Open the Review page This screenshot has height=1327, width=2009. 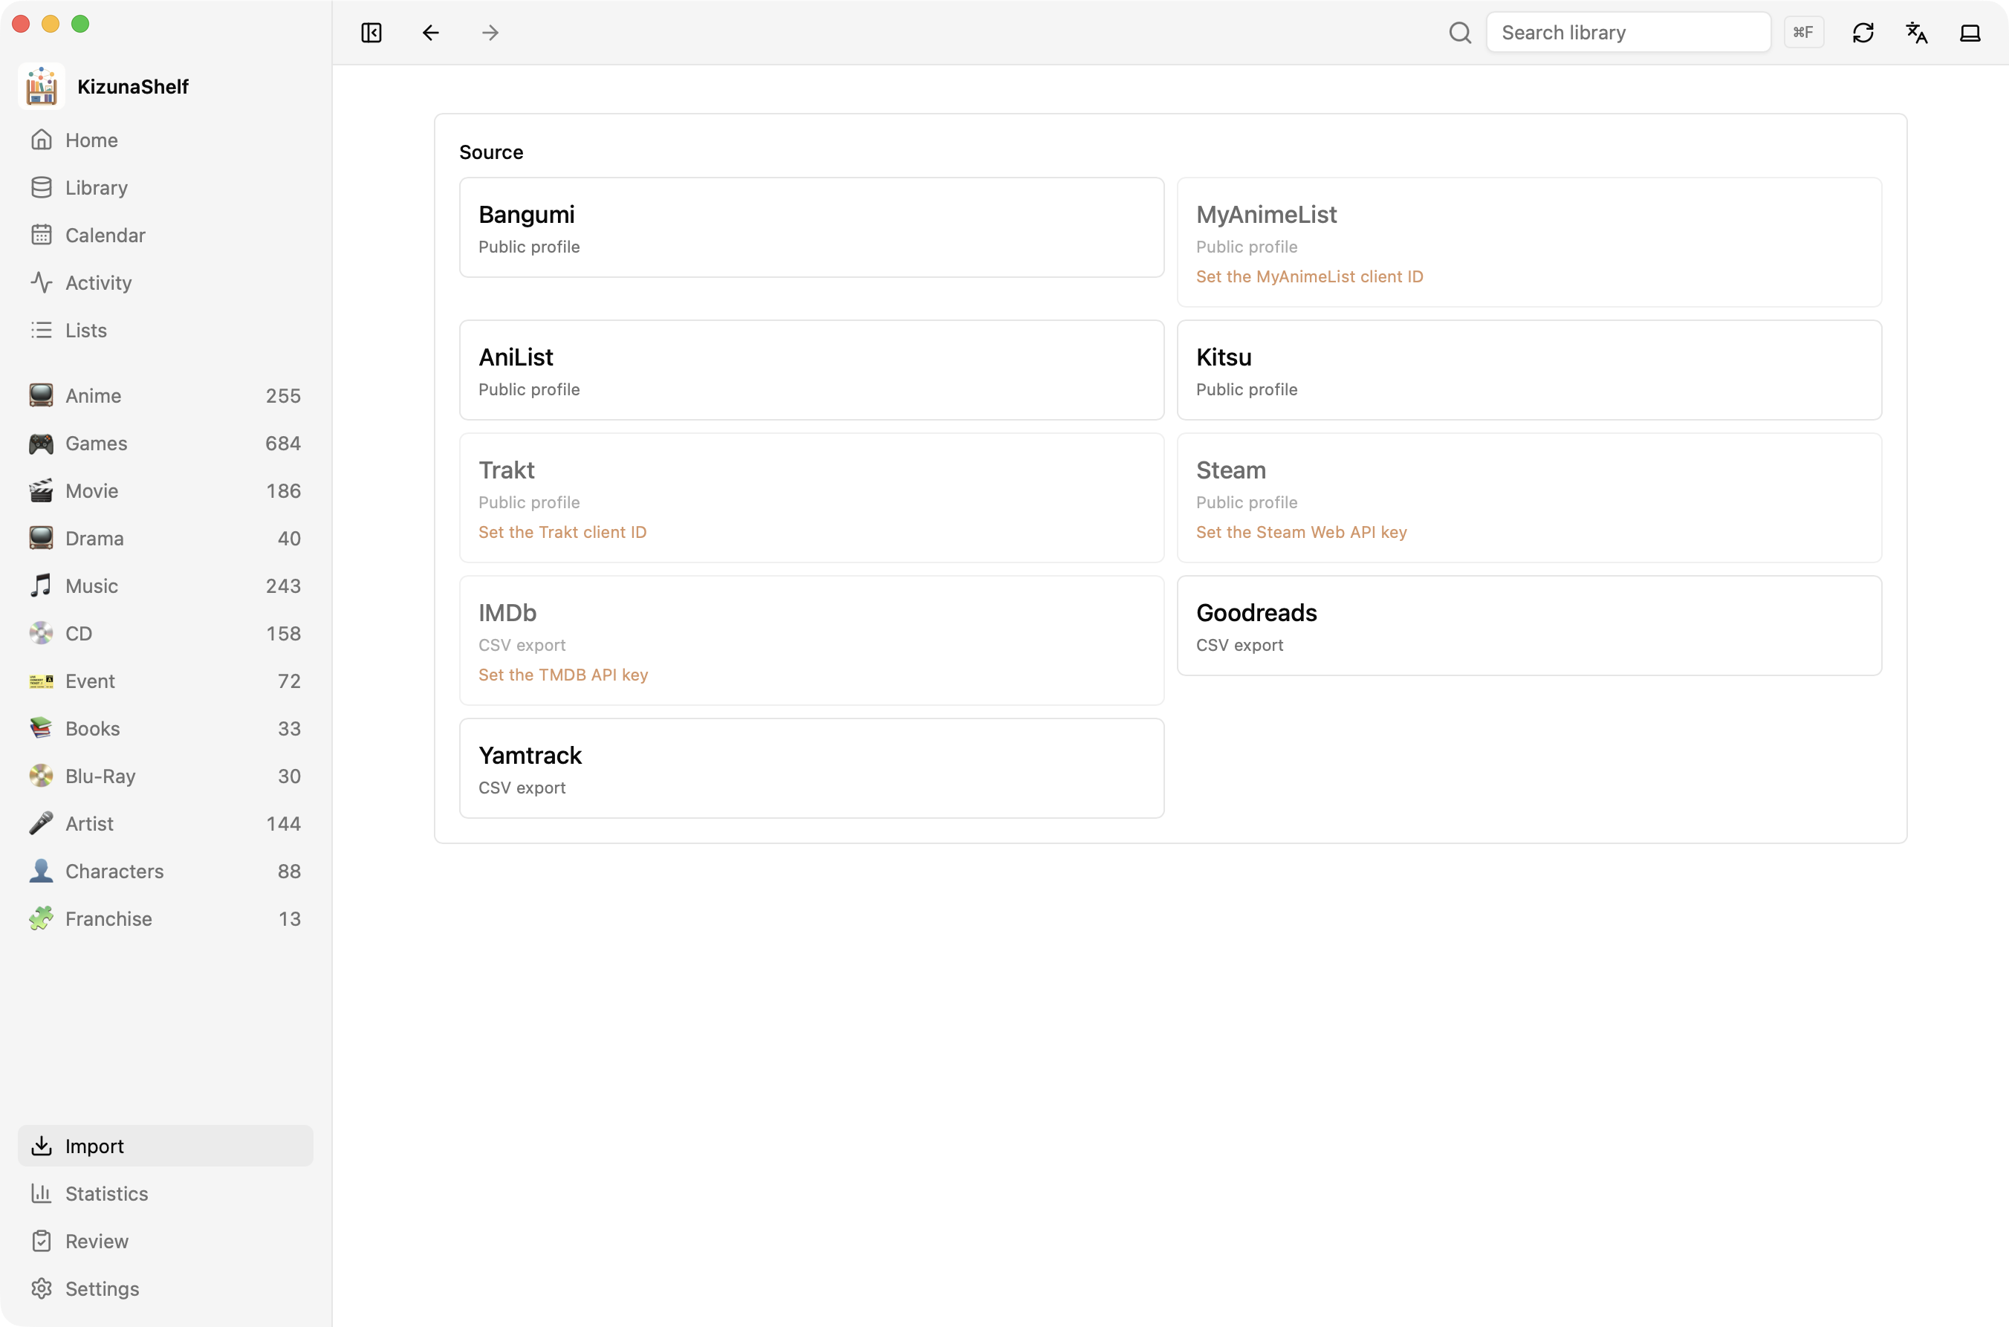[166, 1241]
